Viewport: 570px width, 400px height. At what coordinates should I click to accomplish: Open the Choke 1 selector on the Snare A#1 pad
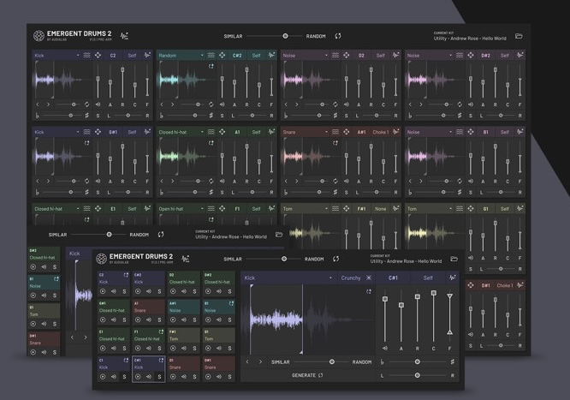[x=381, y=132]
